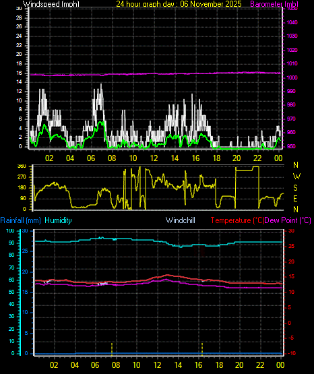Select the 70 humidity scale value
This screenshot has height=374, width=314.
coord(11,268)
